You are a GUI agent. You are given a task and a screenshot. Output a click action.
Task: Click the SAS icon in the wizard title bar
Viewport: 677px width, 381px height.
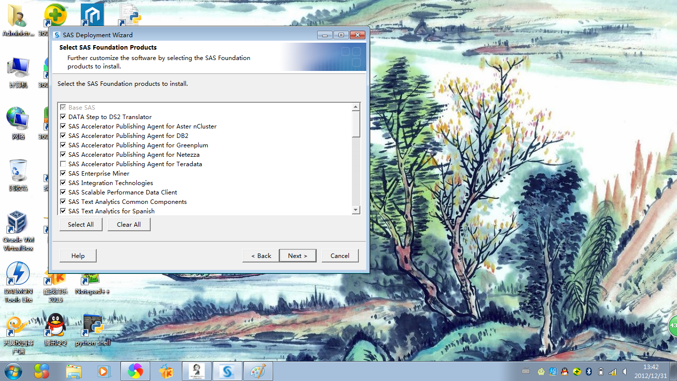pyautogui.click(x=56, y=35)
